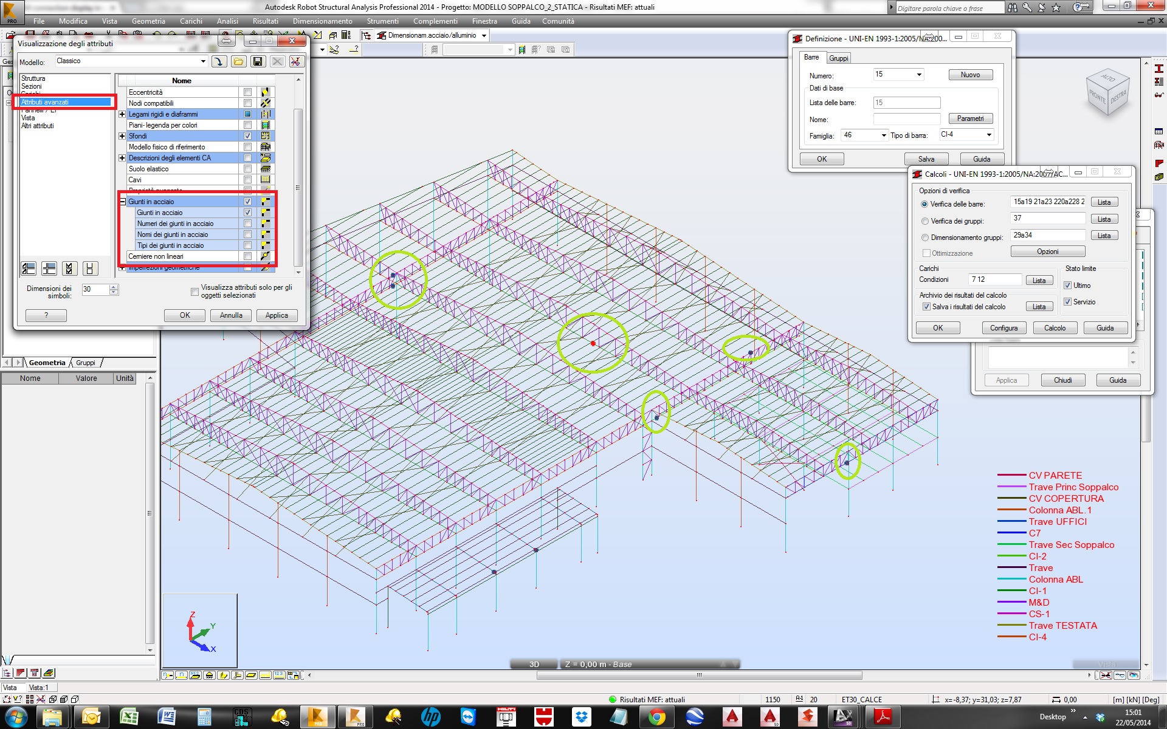Click Annulla in the attributes dialog

(x=231, y=315)
